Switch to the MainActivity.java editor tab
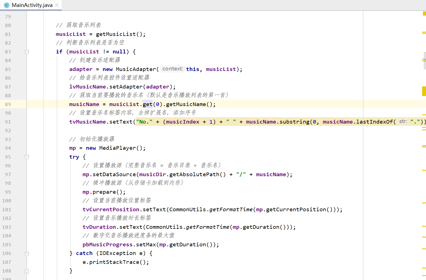The image size is (426, 280). point(31,5)
